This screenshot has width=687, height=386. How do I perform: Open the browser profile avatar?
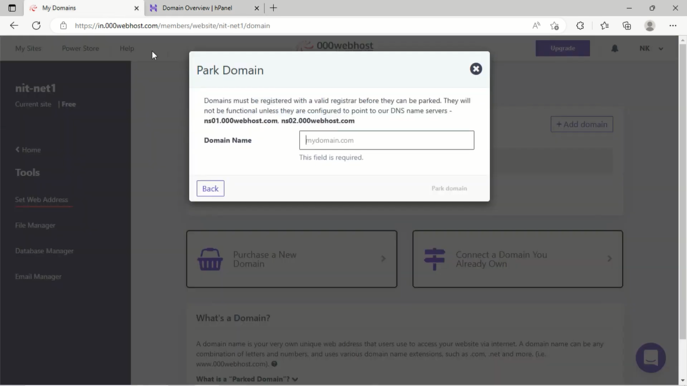tap(650, 26)
